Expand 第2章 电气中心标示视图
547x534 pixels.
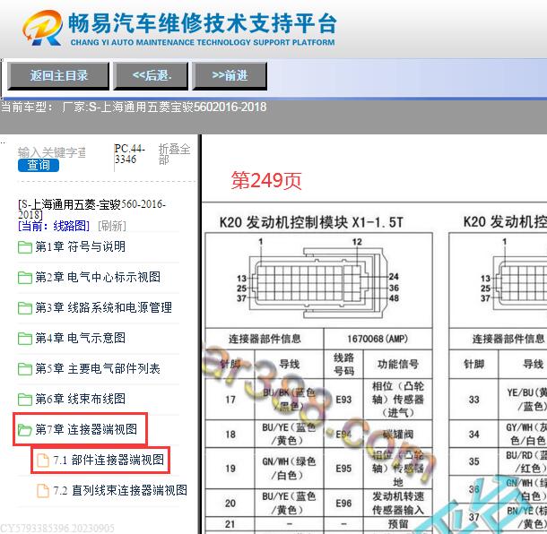click(98, 277)
